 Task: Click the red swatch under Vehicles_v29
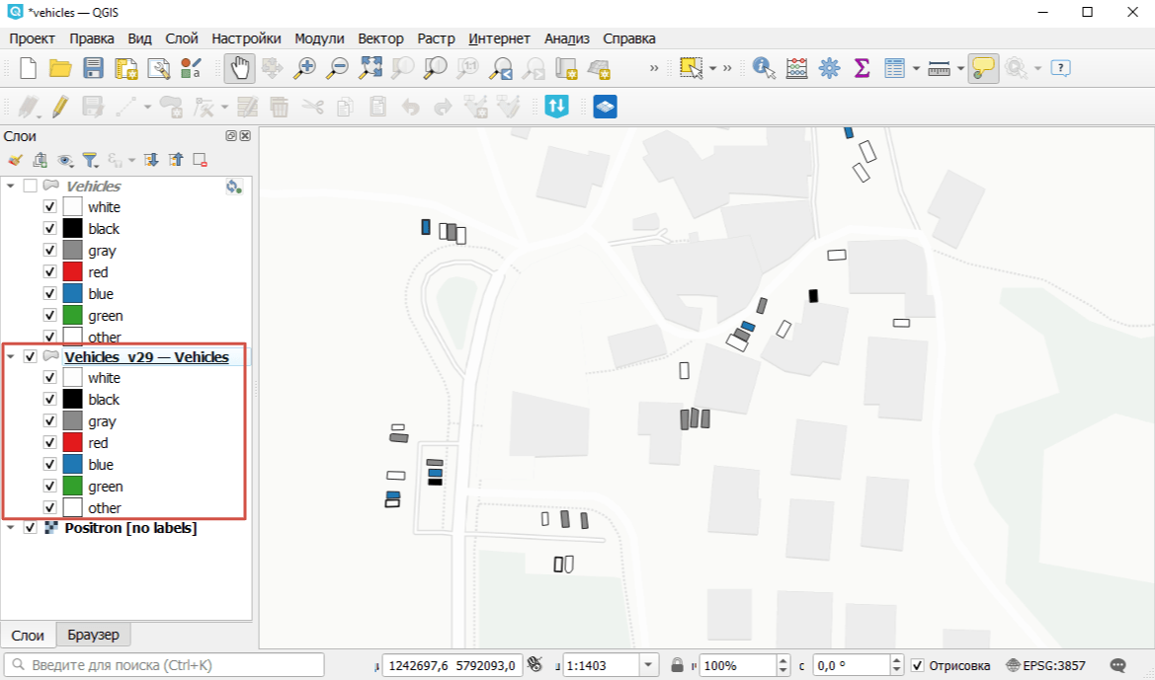click(72, 443)
